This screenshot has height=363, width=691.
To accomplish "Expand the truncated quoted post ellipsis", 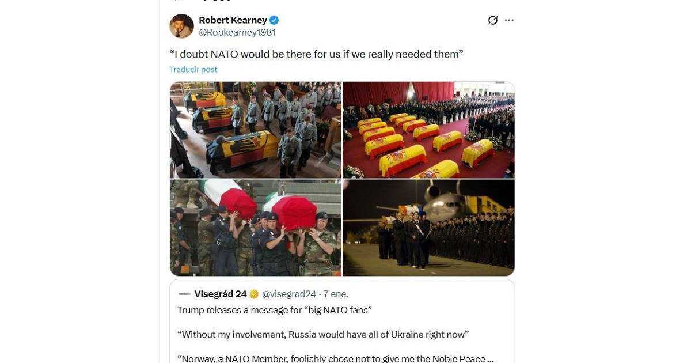I will [489, 358].
